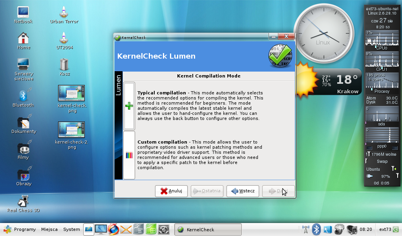
Task: Select the Typical compilation mode button
Action: tap(129, 106)
